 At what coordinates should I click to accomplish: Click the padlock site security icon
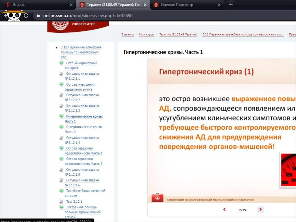point(38,16)
